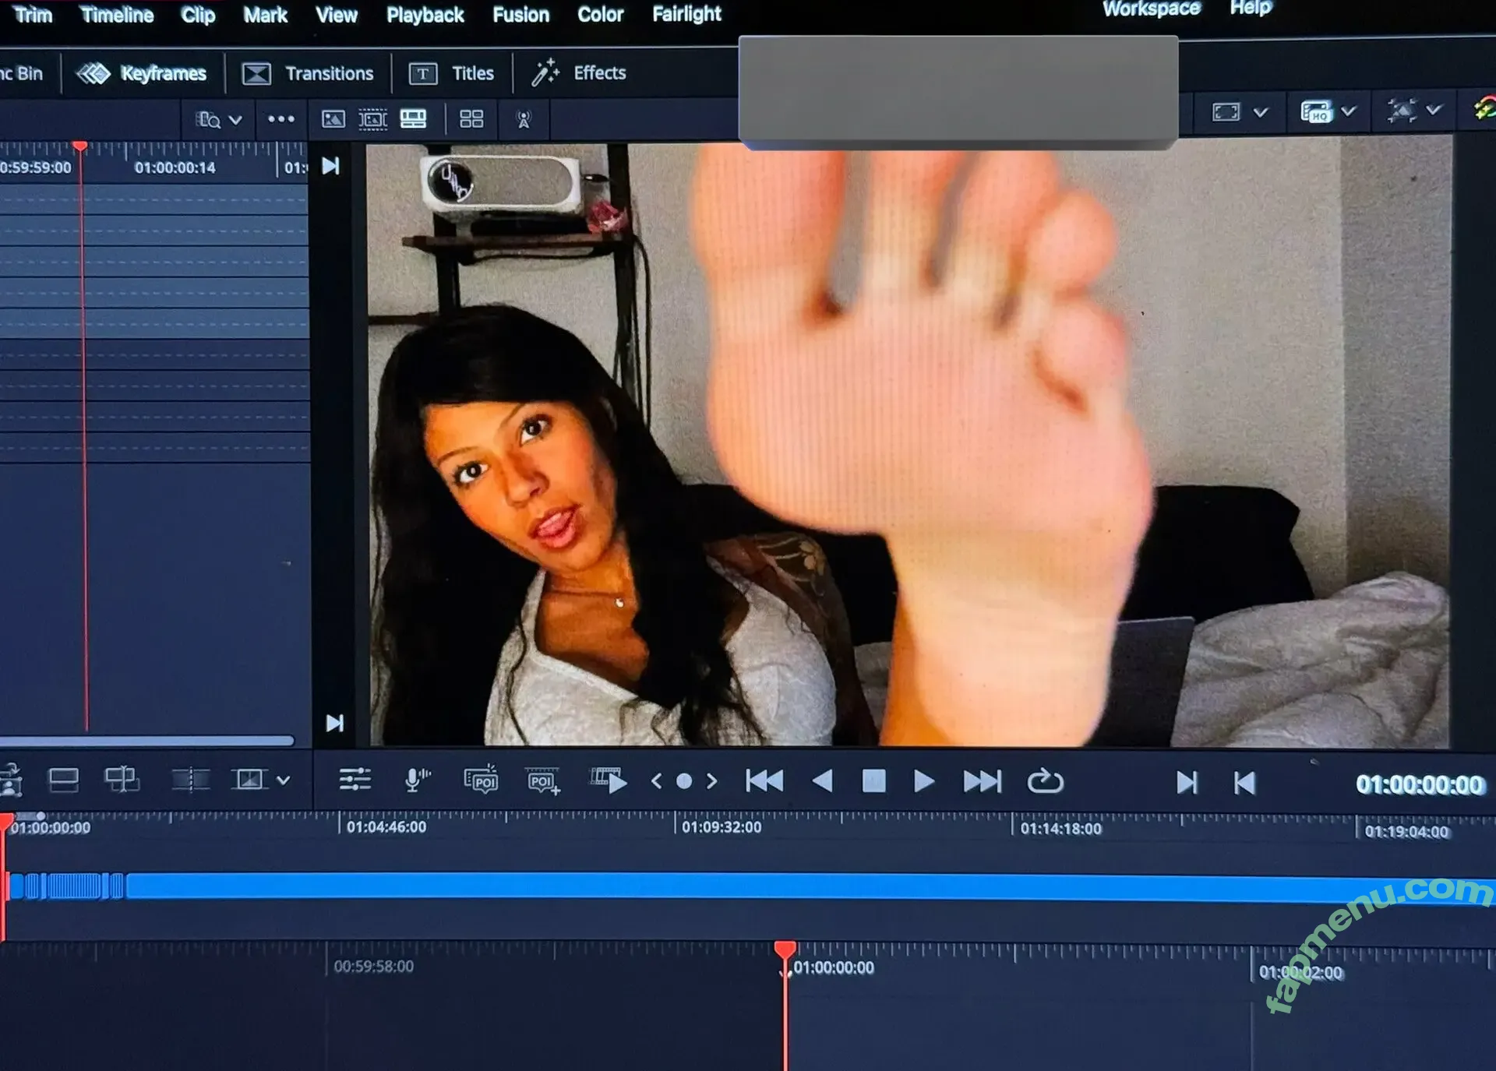Expand the search filter dropdown arrow
The height and width of the screenshot is (1071, 1496).
[x=235, y=120]
